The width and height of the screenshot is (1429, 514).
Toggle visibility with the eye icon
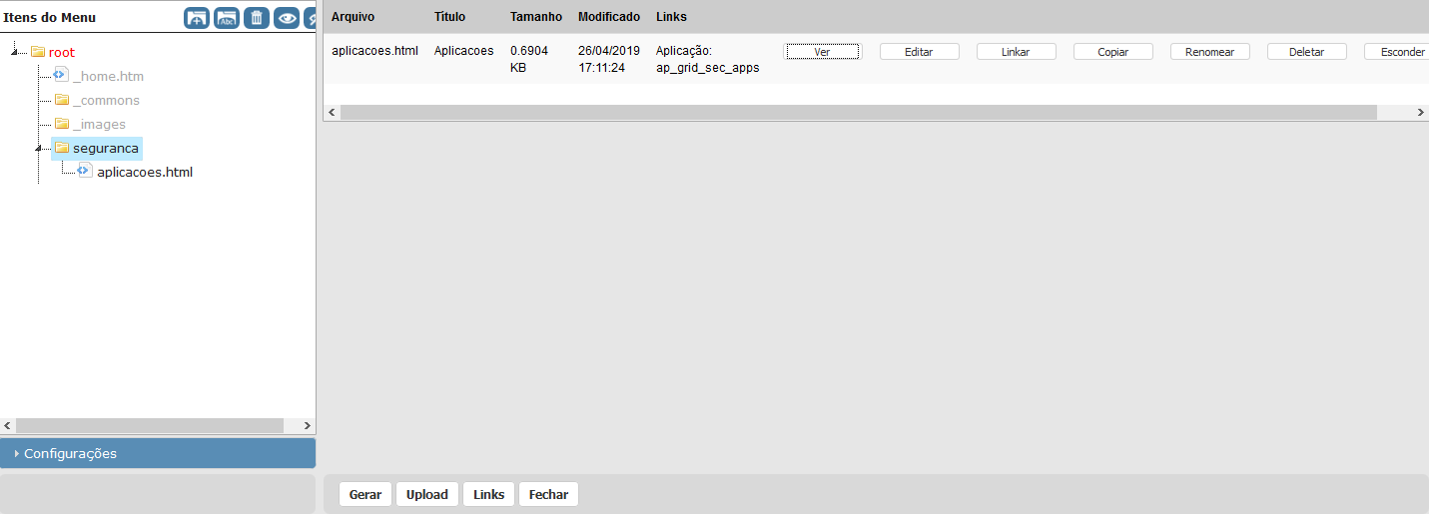click(x=287, y=18)
